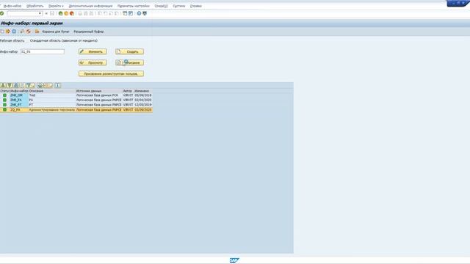Click the green status icon in the ZQ_PA row
Viewport: 470px width, 264px height.
tap(4, 110)
